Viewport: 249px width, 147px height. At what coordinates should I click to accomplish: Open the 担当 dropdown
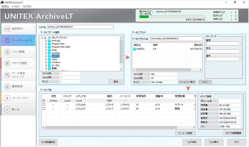tap(223, 51)
